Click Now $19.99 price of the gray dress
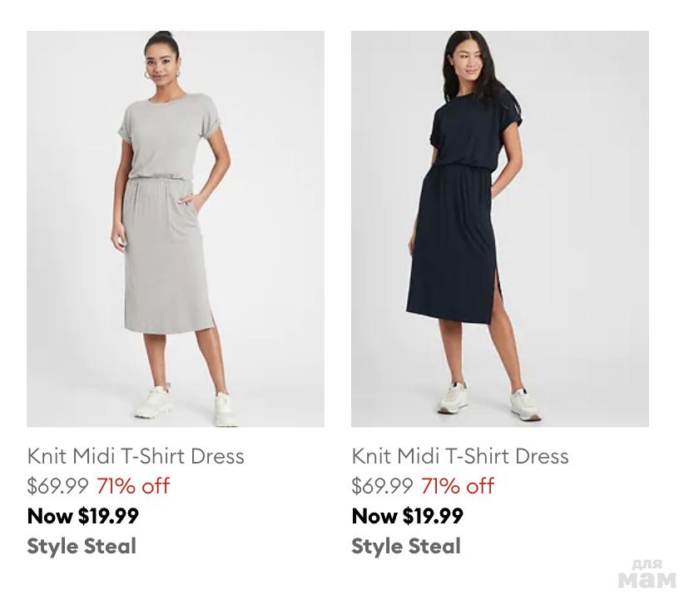Screen dimensions: 689x600 point(82,516)
